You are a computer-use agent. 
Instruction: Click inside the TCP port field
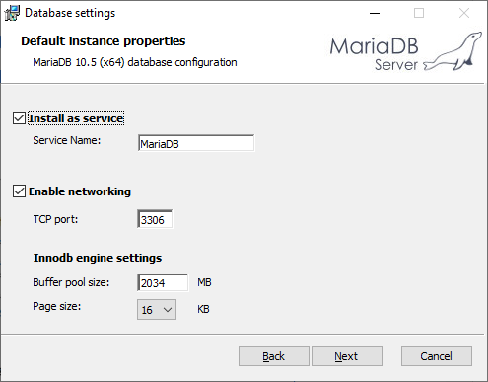tap(155, 219)
